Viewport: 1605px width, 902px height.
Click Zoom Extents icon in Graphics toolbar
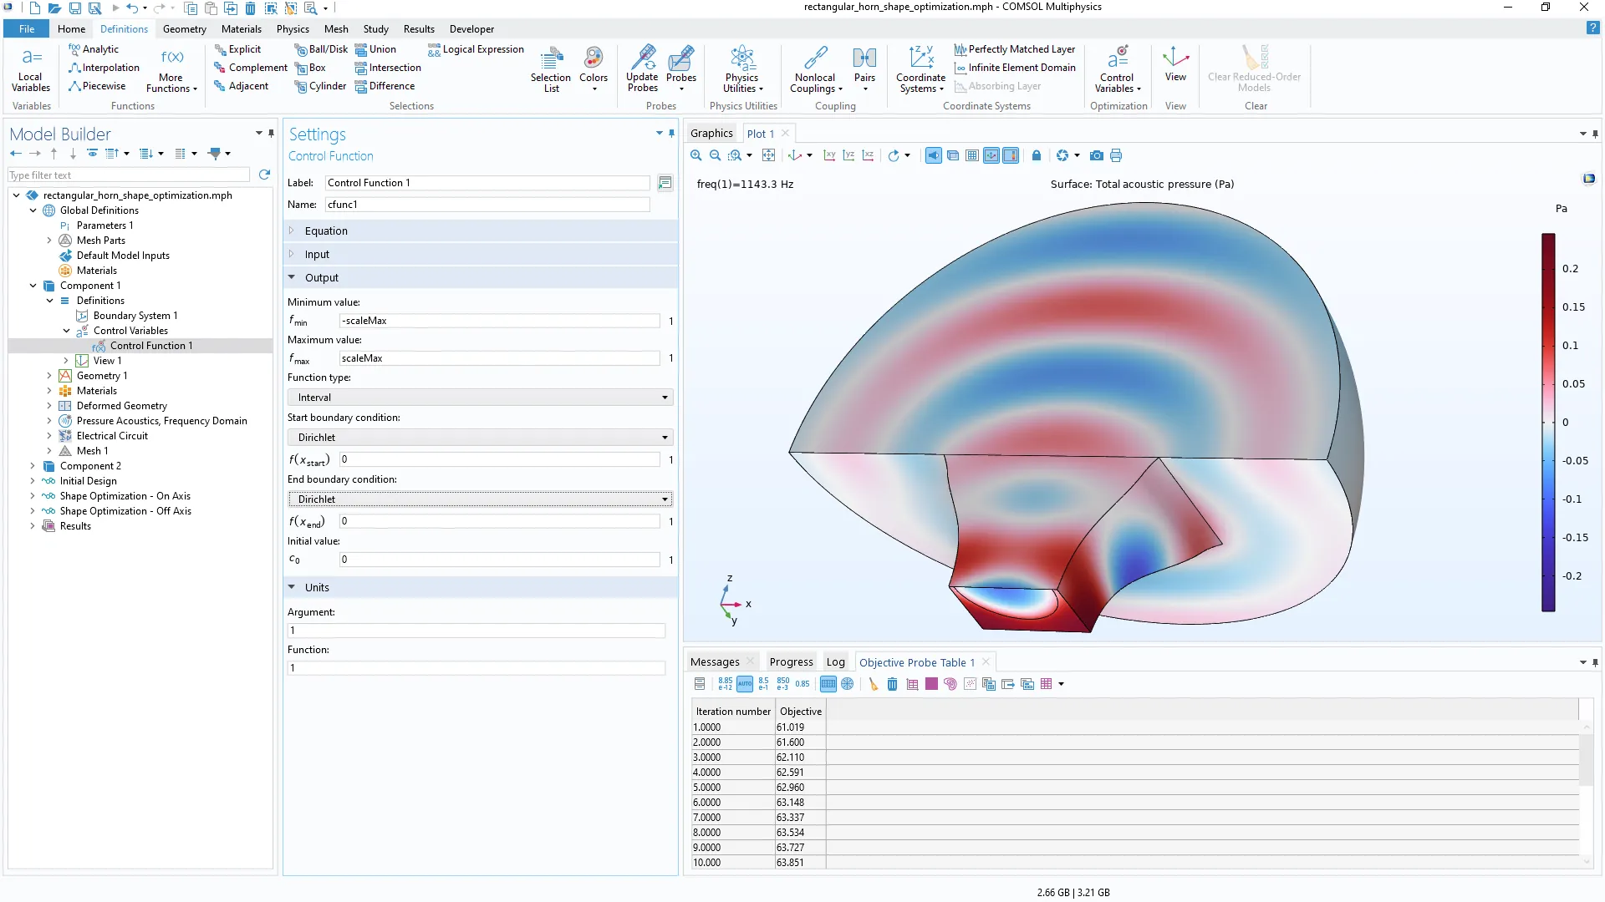pos(768,155)
